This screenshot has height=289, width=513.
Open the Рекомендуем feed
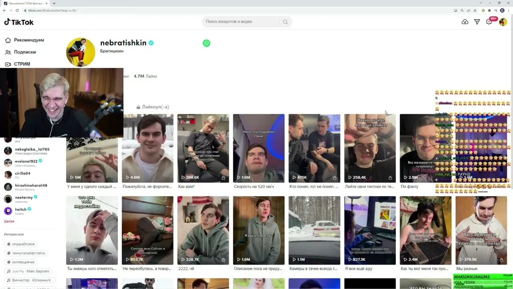coord(24,40)
